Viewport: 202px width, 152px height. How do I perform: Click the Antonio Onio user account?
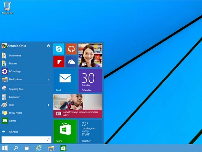tap(18, 46)
